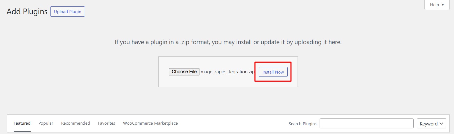Switch to the Featured tab
This screenshot has height=134, width=454.
coord(22,123)
